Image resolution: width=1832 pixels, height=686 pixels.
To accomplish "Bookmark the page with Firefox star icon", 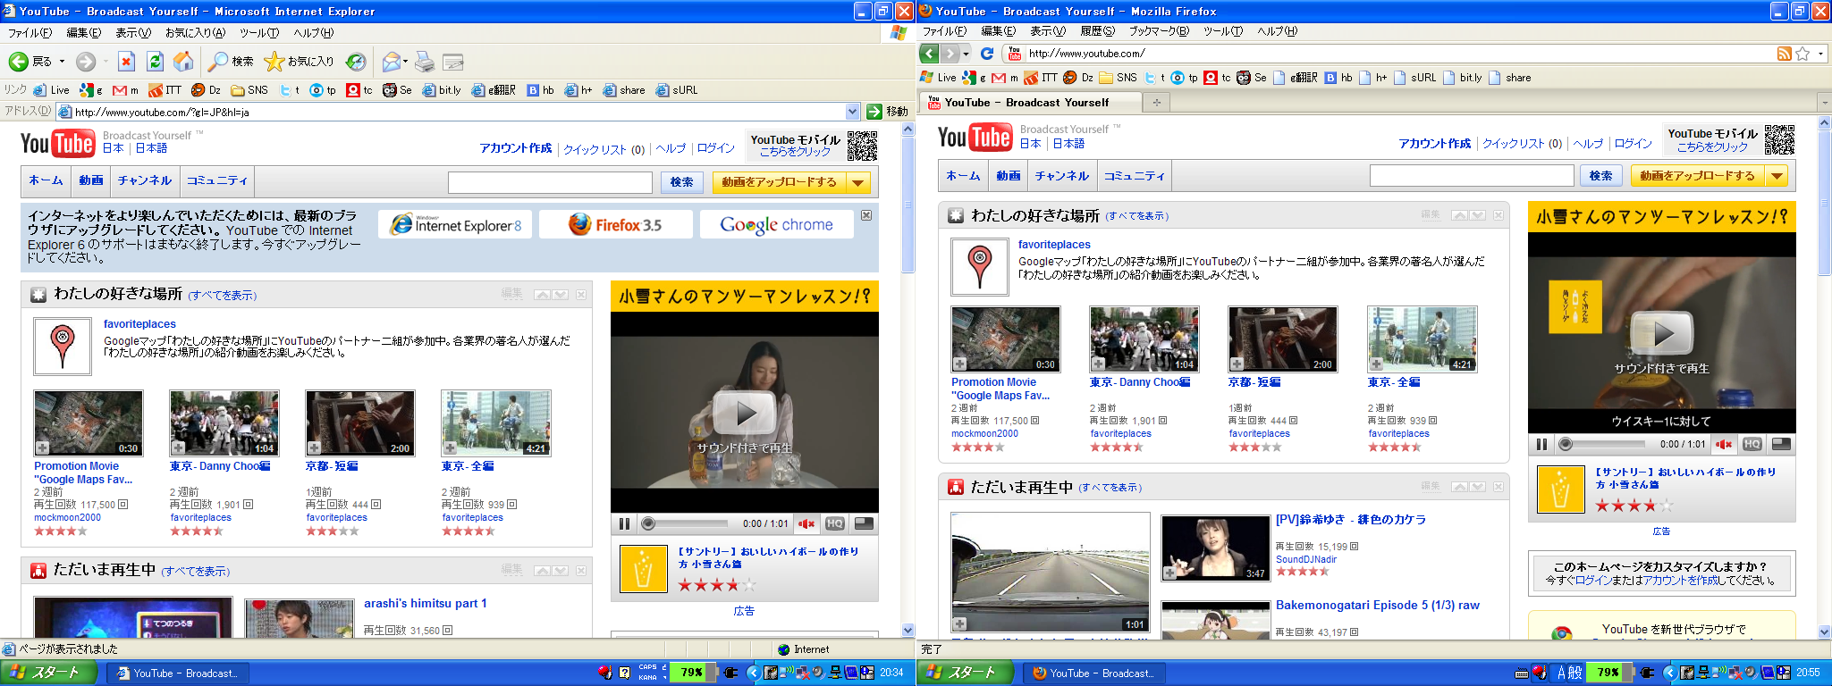I will click(x=1802, y=54).
